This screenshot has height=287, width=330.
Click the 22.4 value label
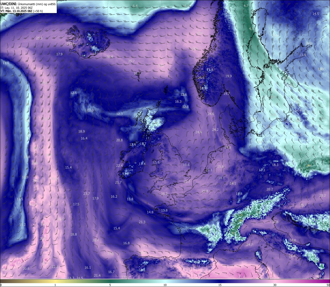[x=119, y=166]
